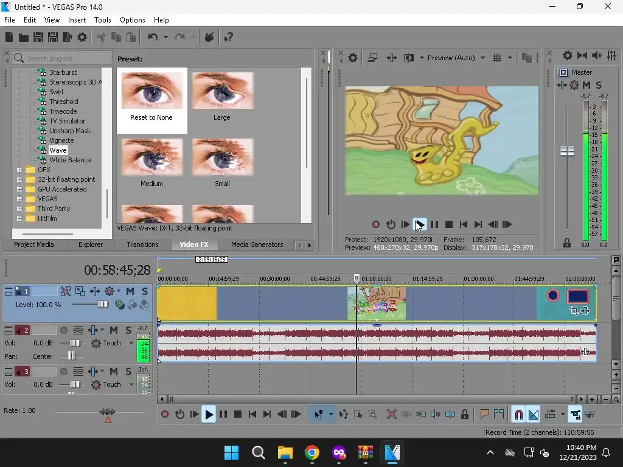Screen dimensions: 623x467
Task: Select the Zoom edit tool icon
Action: pos(372,414)
